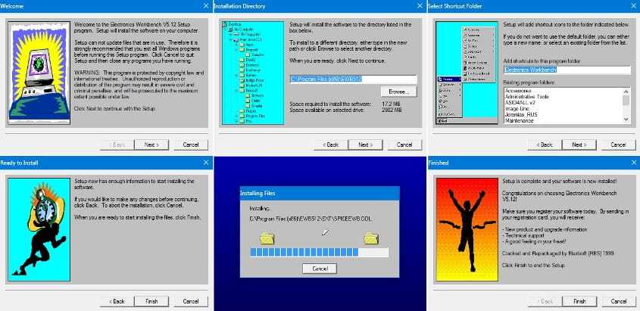Click the installation path text field
This screenshot has height=311, width=640.
click(352, 79)
